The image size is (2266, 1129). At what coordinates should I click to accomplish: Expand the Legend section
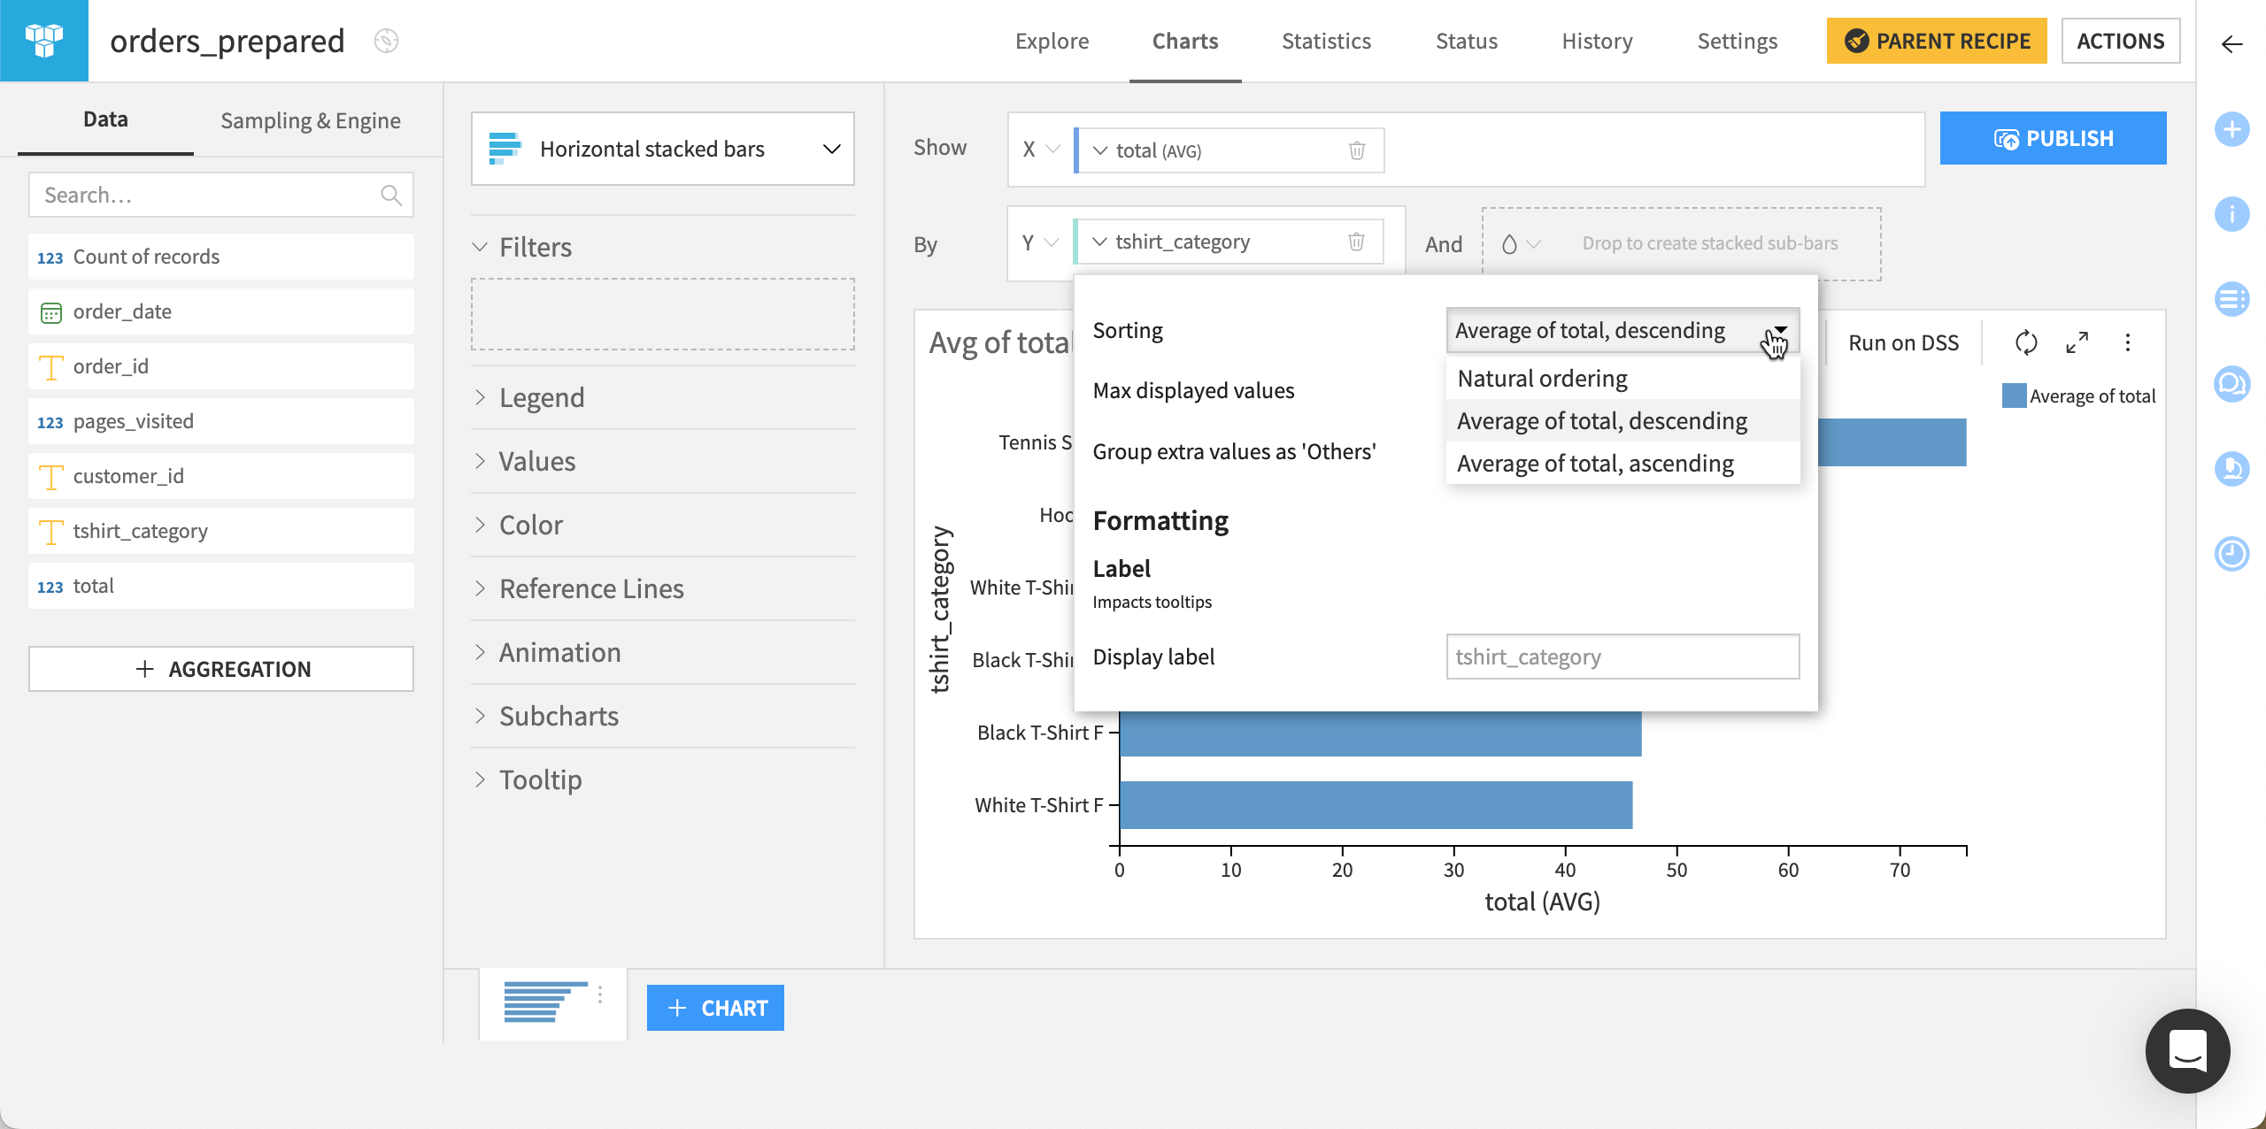(542, 396)
